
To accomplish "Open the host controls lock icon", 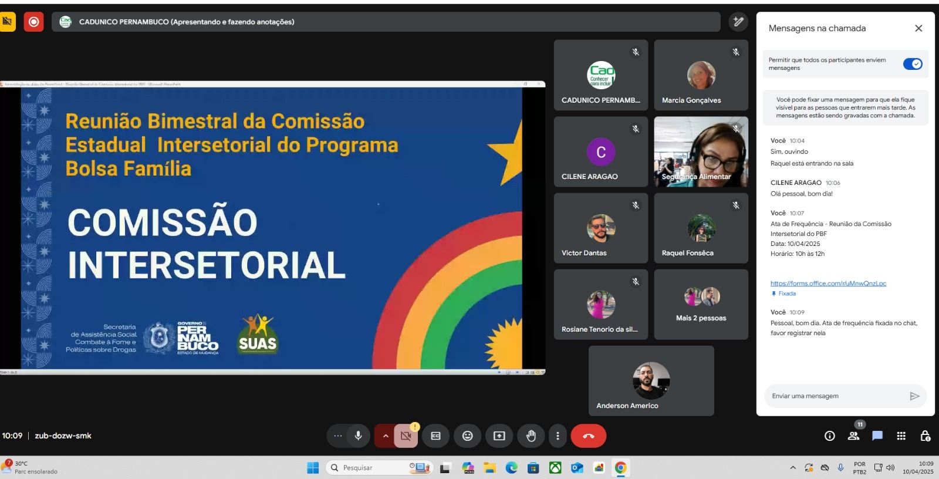I will (x=925, y=436).
